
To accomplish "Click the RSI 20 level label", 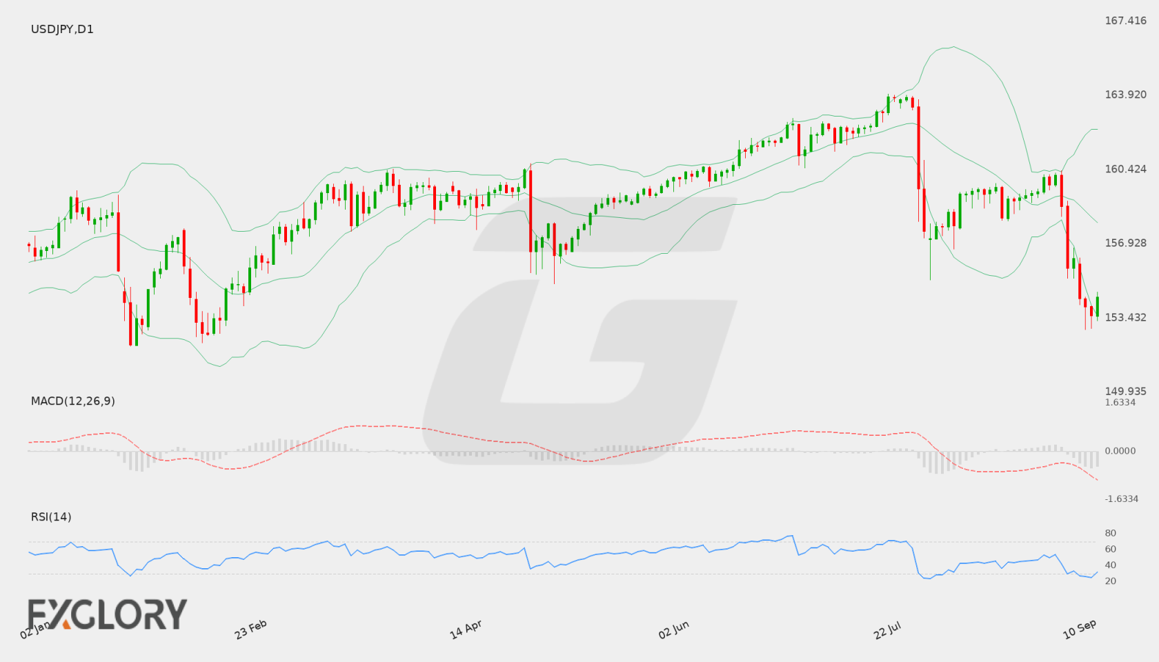I will pos(1111,581).
